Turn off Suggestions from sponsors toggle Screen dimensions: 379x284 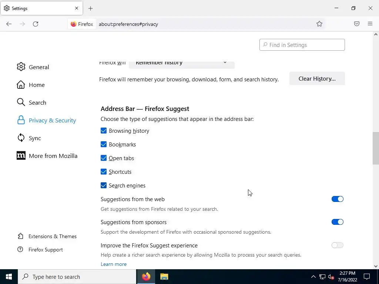338,222
